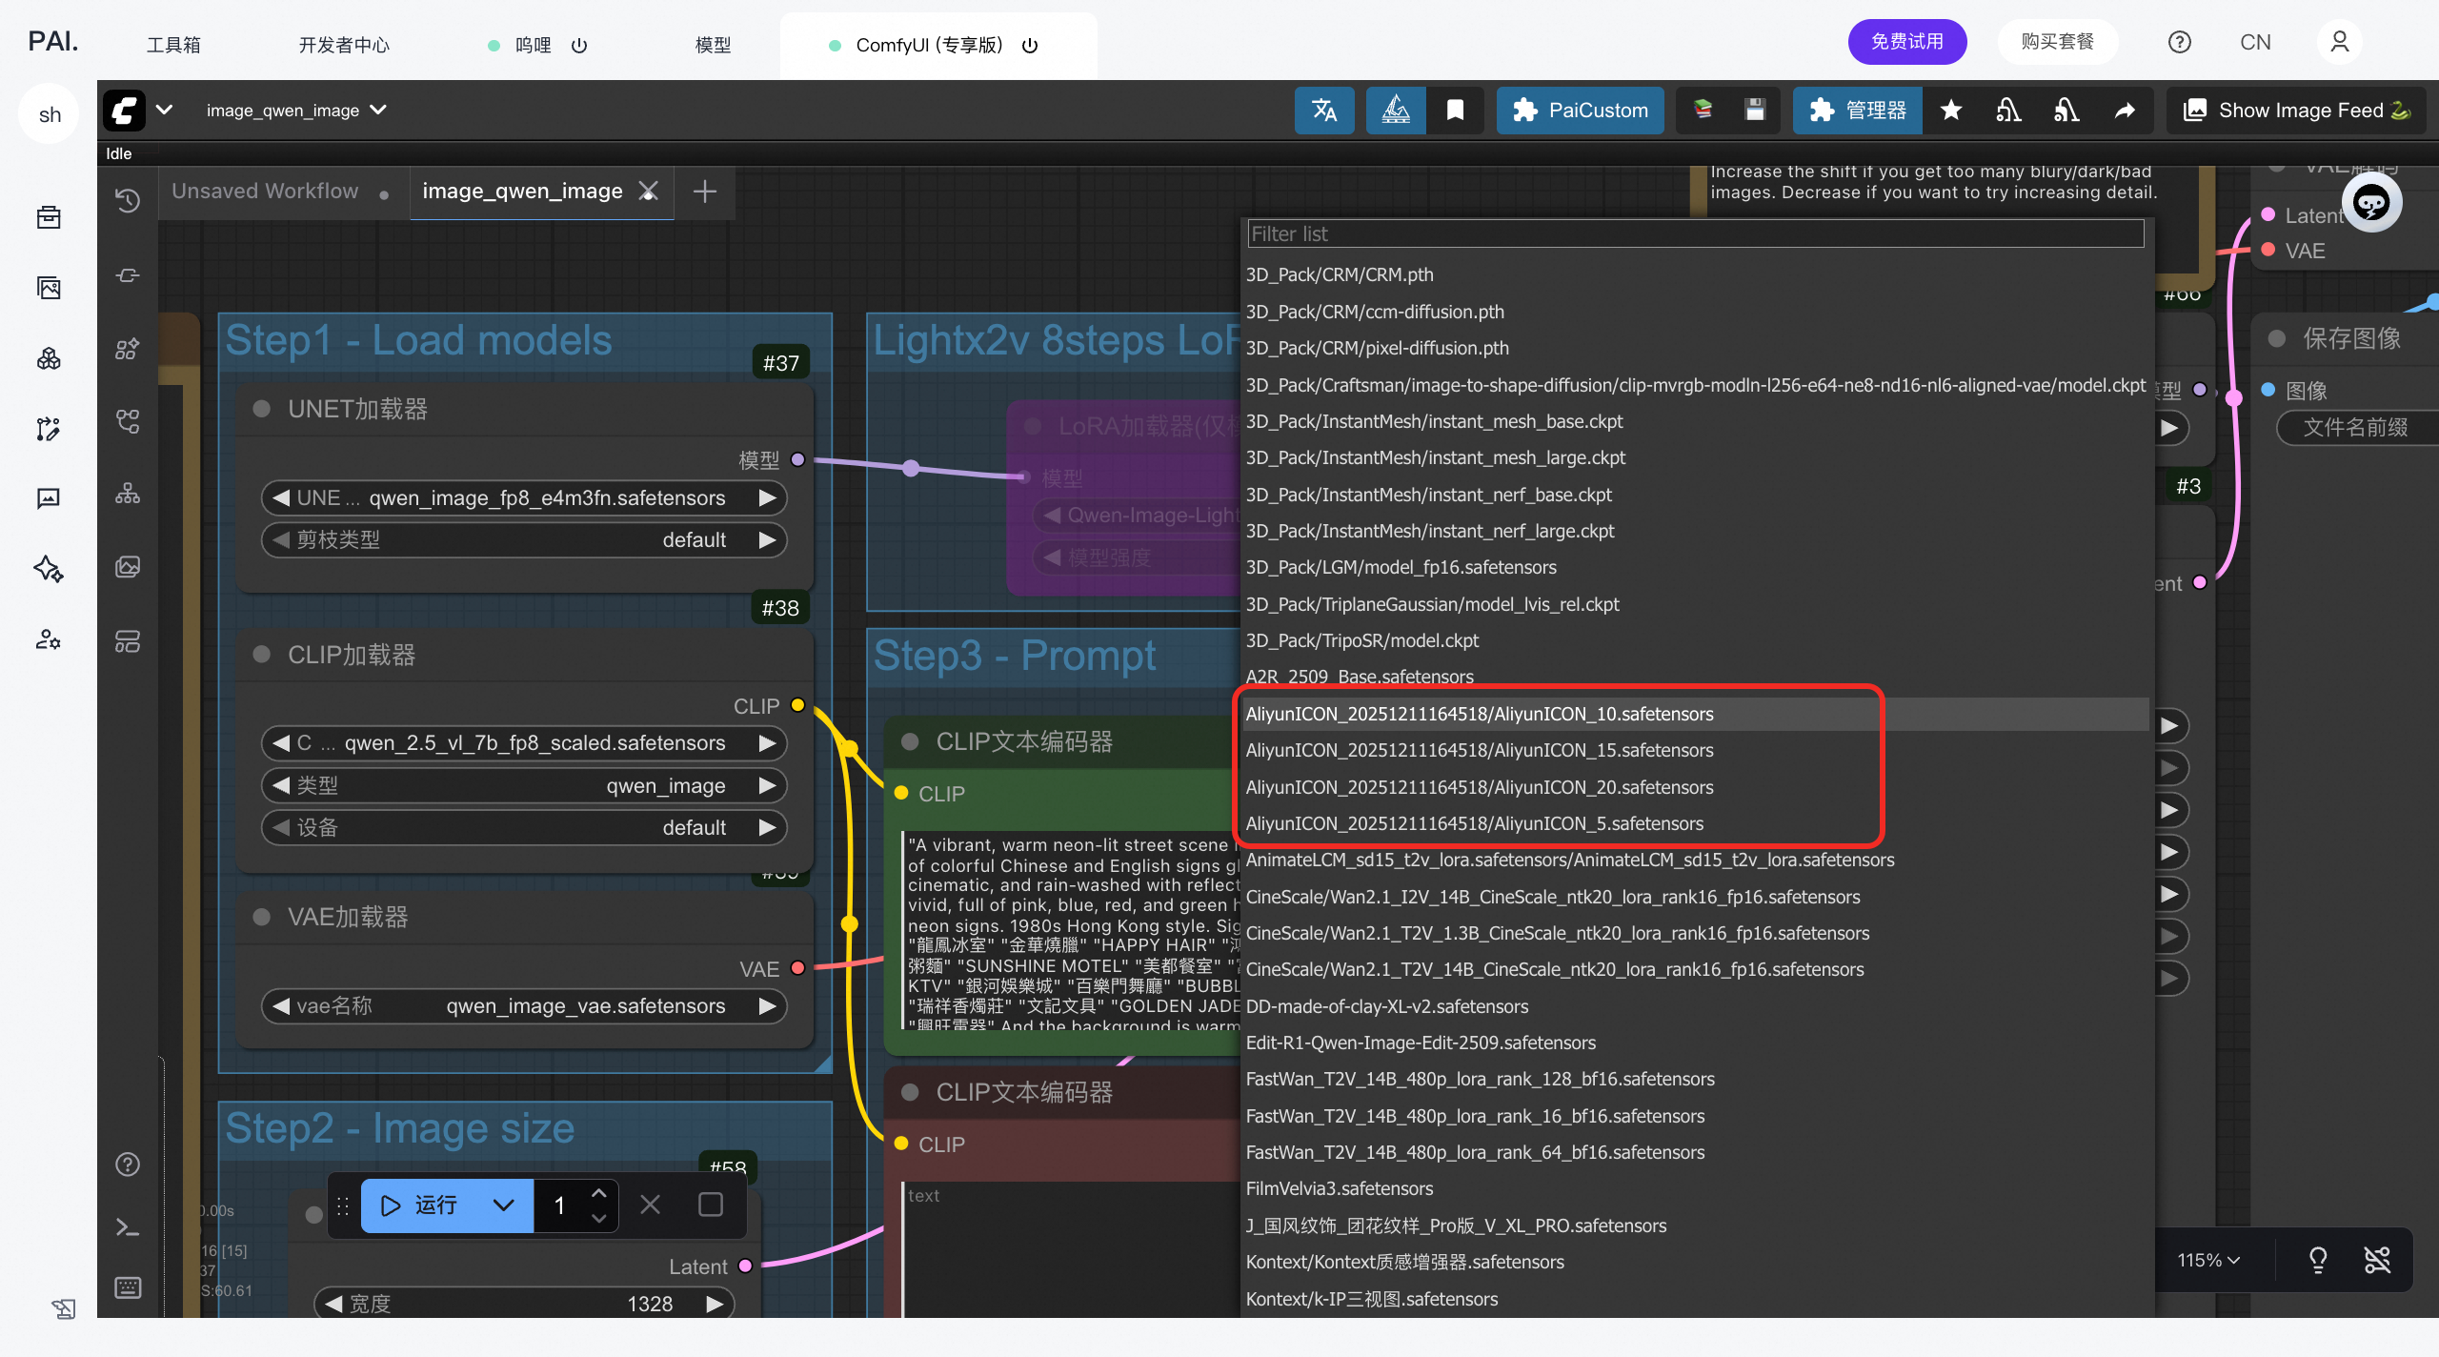Open the 115% zoom level dropdown
The image size is (2439, 1357).
(x=2207, y=1260)
